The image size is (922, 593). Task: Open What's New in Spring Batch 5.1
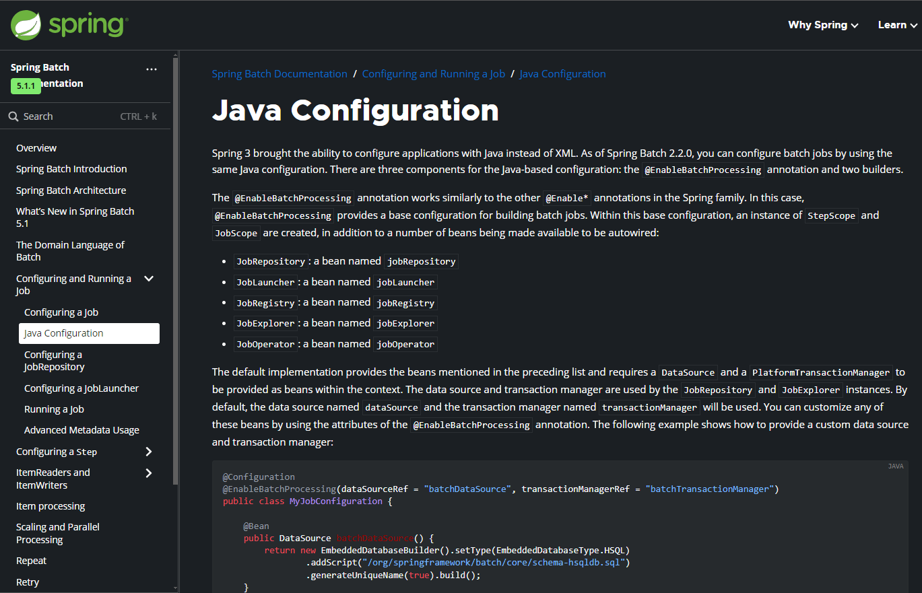click(75, 217)
